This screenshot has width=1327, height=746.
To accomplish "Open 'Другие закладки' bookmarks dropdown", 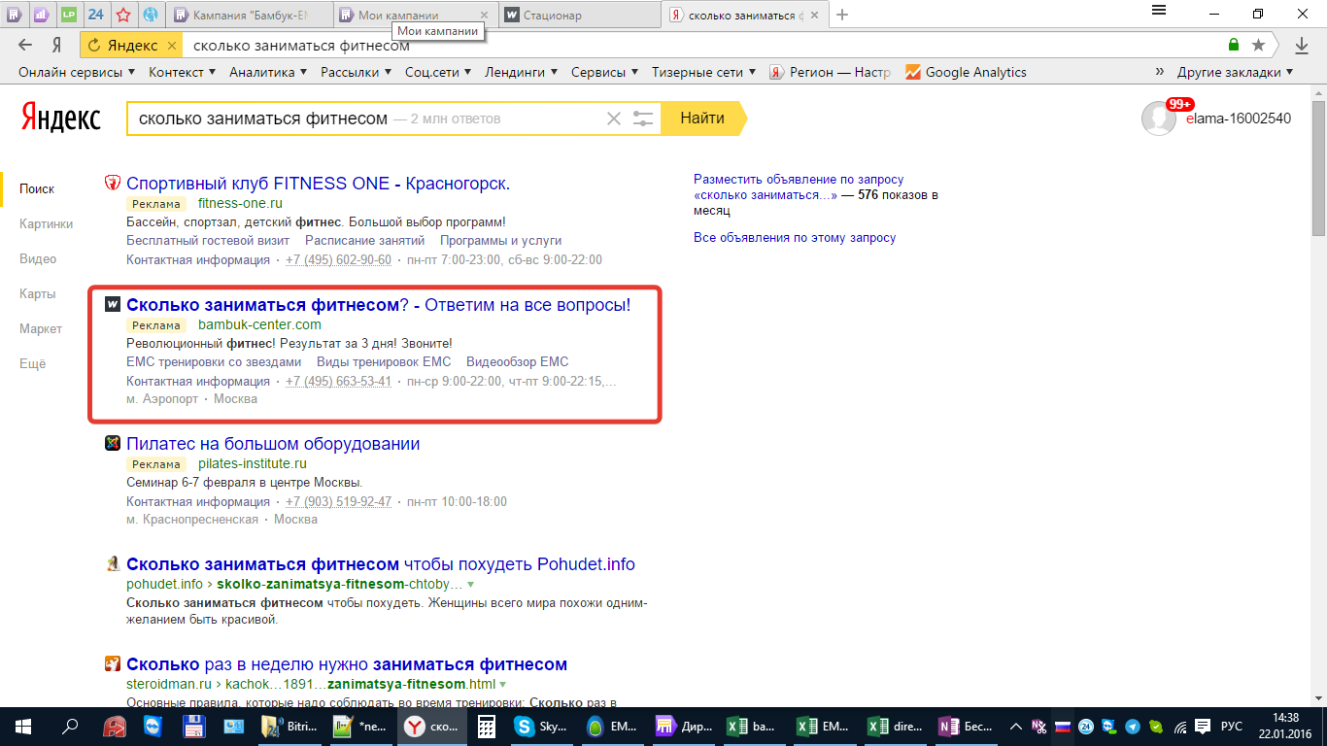I will (x=1236, y=72).
